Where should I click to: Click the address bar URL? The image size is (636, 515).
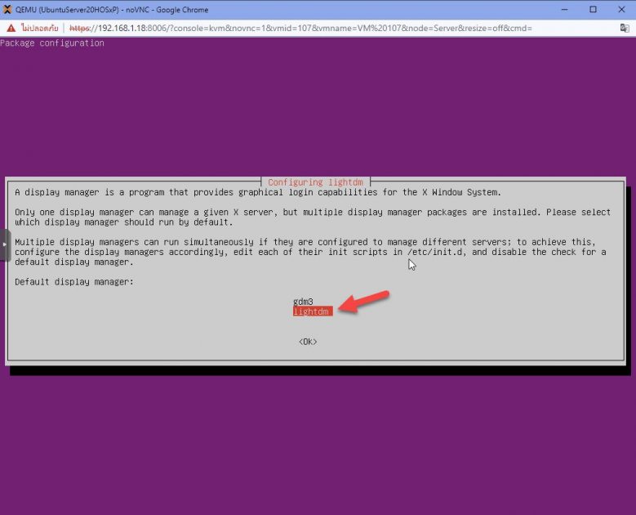tap(300, 28)
